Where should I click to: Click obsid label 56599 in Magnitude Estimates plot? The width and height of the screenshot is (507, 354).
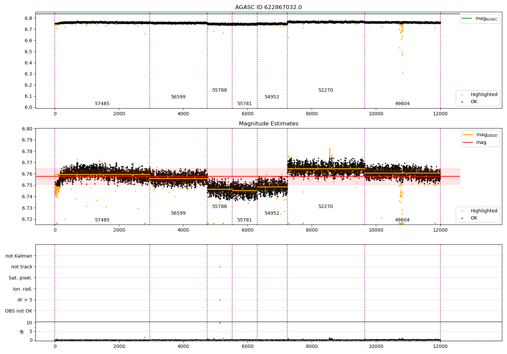pyautogui.click(x=178, y=213)
